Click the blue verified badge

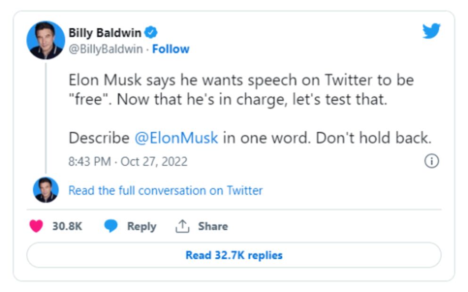tap(151, 32)
